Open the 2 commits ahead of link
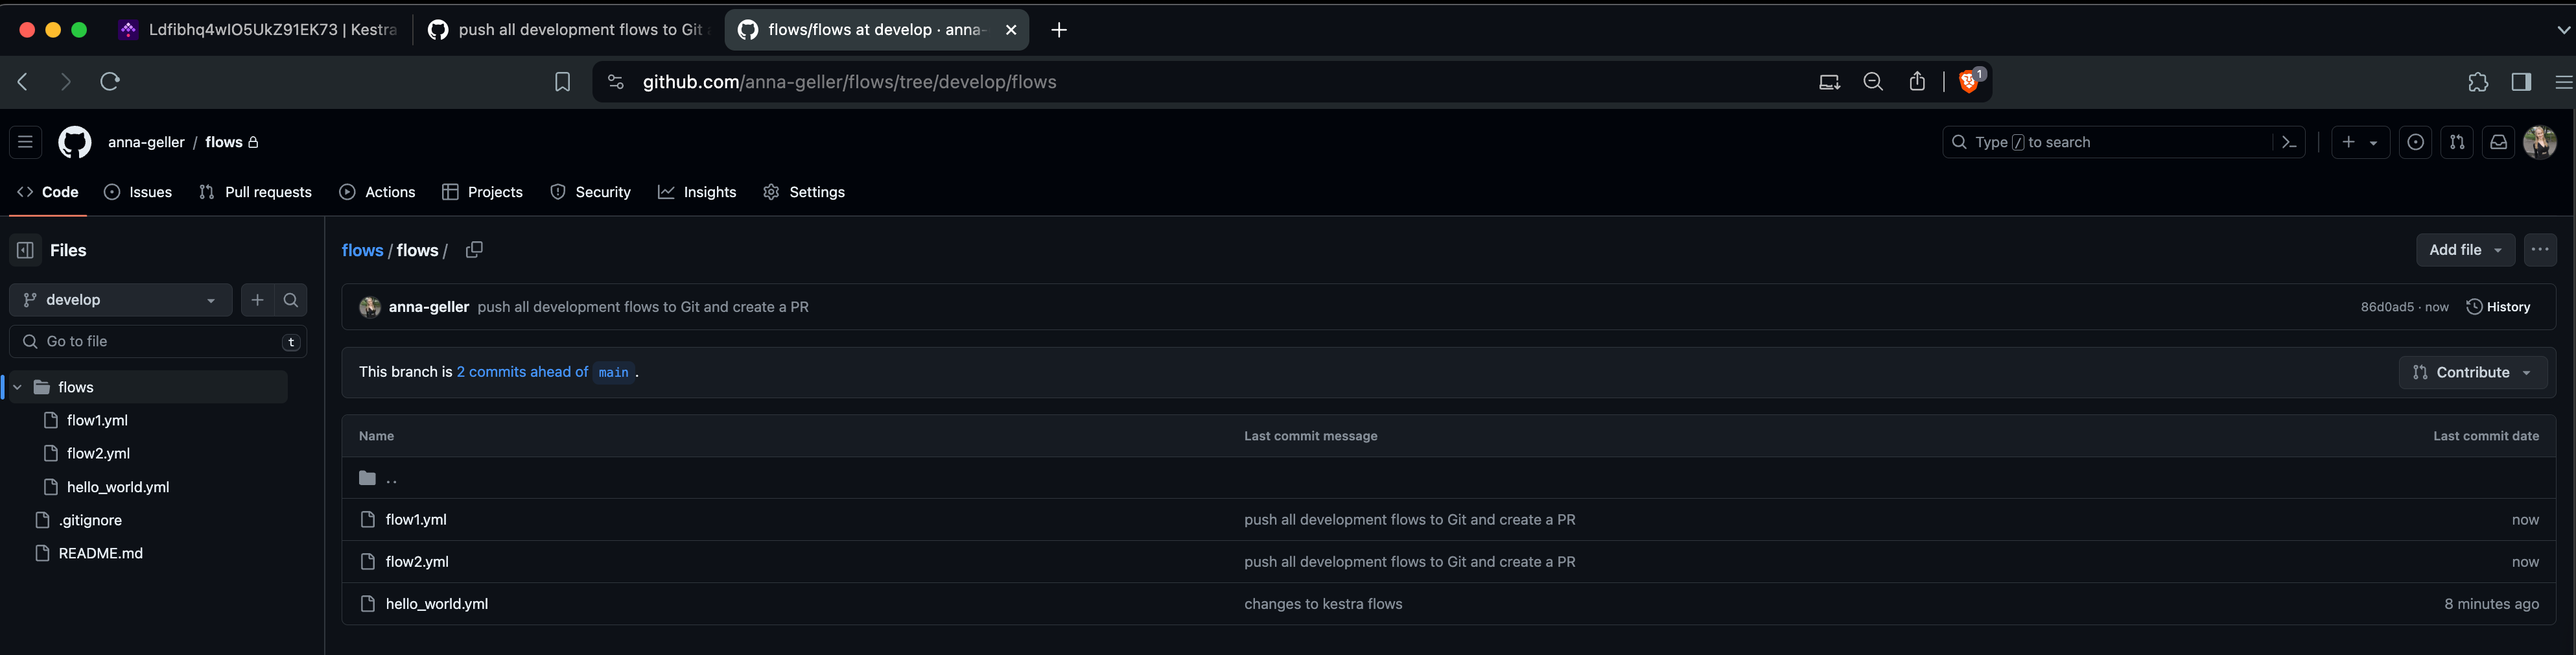The width and height of the screenshot is (2576, 655). pyautogui.click(x=522, y=372)
